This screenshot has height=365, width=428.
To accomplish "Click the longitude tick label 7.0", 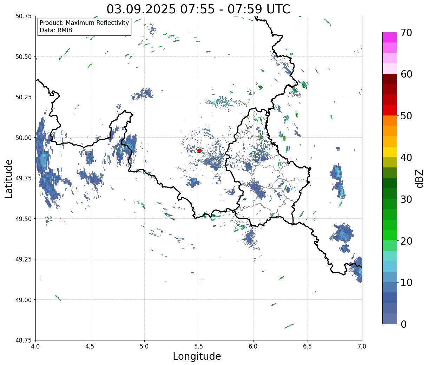I will click(362, 346).
